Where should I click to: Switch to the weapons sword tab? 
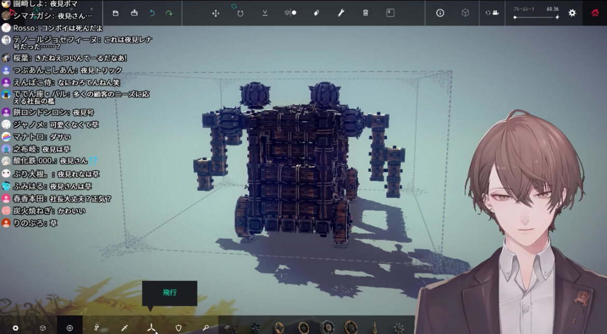coord(124,328)
